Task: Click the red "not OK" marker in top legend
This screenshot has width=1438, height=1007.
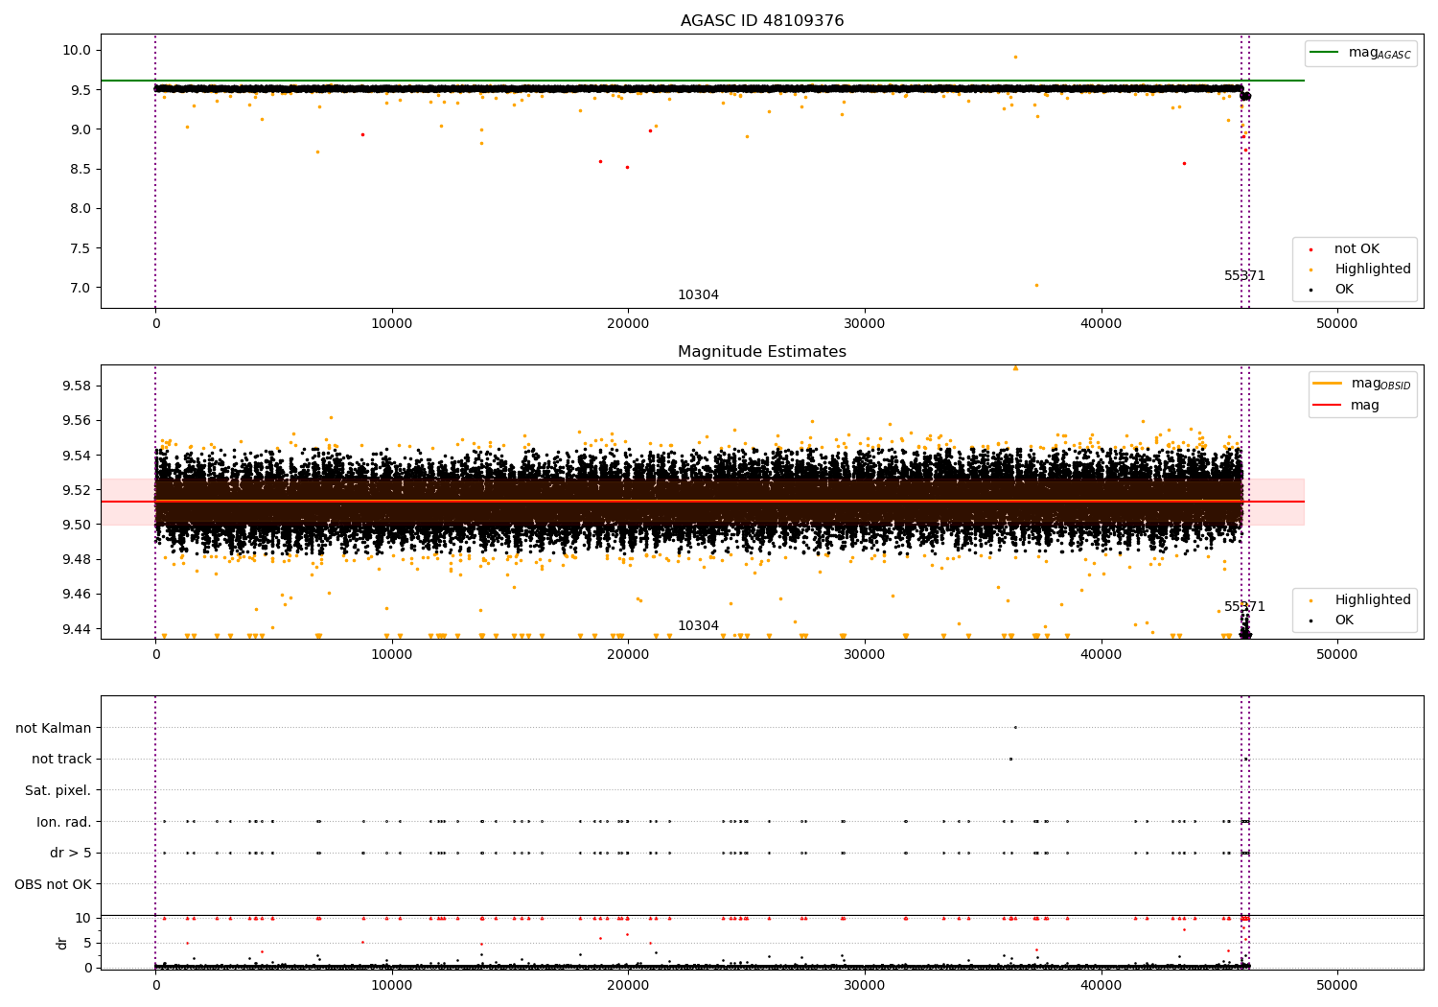Action: coord(1310,249)
